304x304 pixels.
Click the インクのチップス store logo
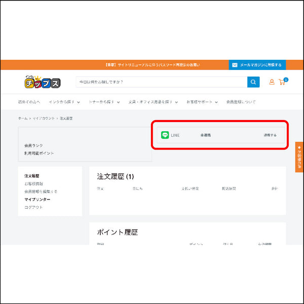(42, 82)
